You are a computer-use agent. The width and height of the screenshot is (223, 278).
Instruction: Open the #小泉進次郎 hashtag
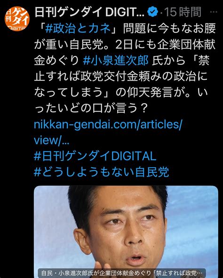tap(116, 60)
